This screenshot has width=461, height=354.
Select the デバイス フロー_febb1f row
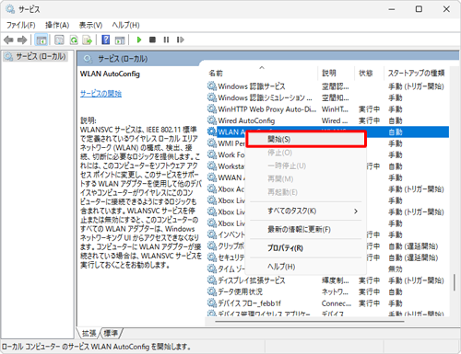[x=327, y=303]
